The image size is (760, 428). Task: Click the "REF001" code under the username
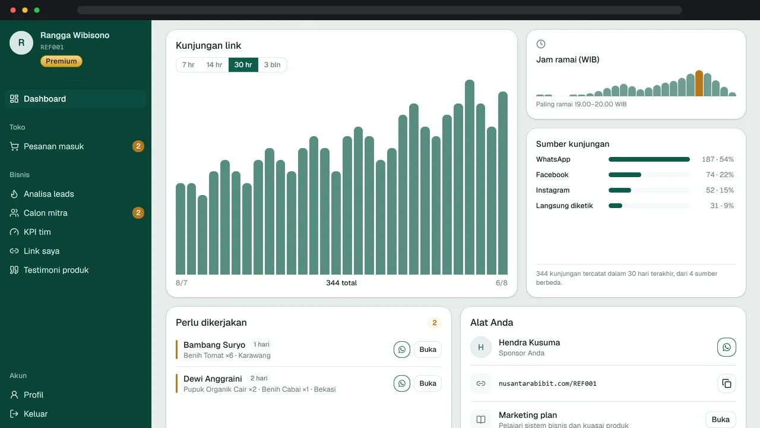(x=52, y=48)
